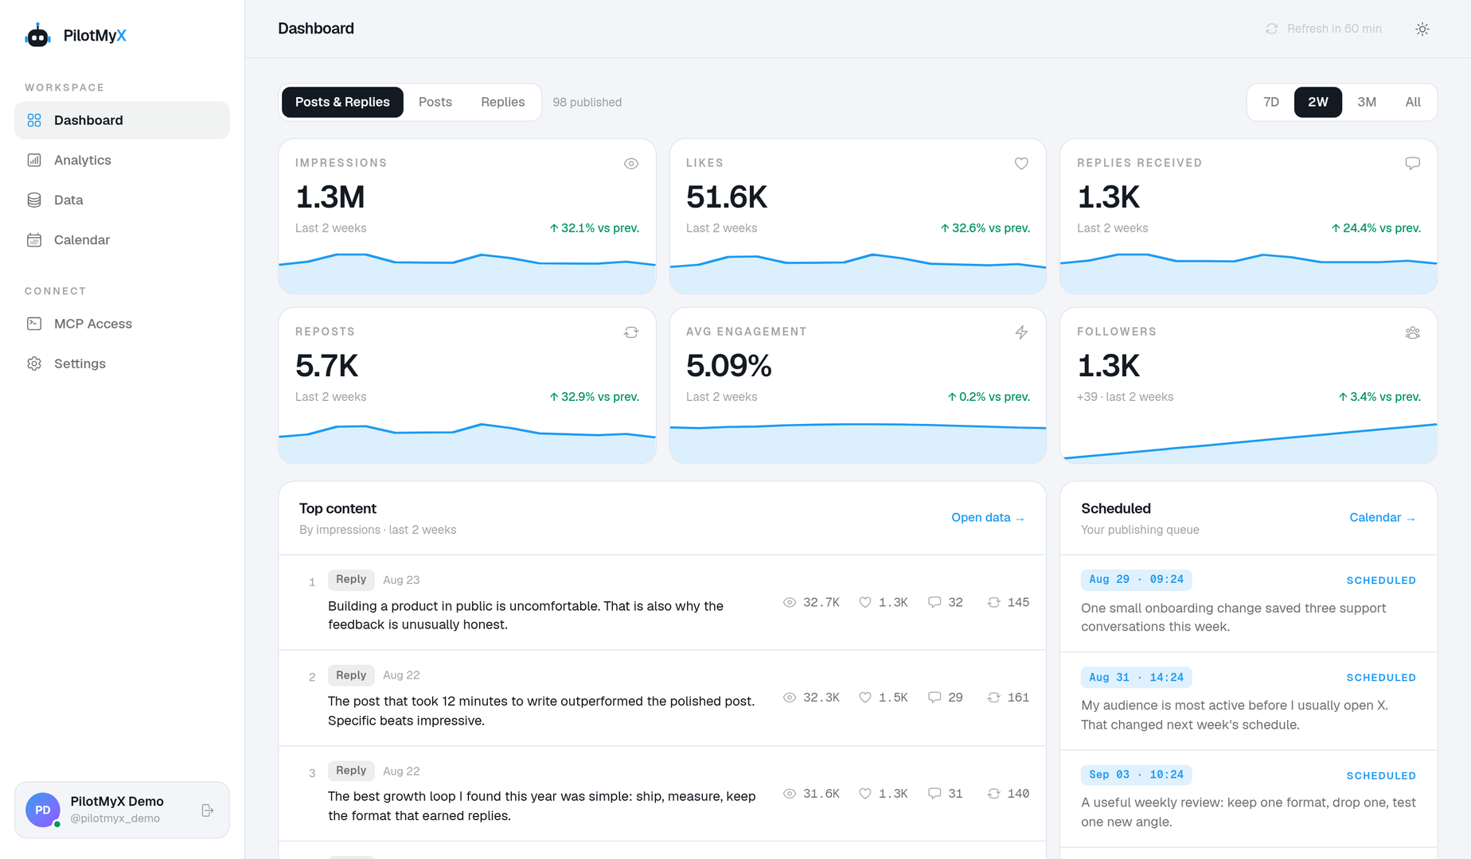Click the speech bubble icon on Replies Received card
This screenshot has width=1471, height=859.
[1412, 163]
